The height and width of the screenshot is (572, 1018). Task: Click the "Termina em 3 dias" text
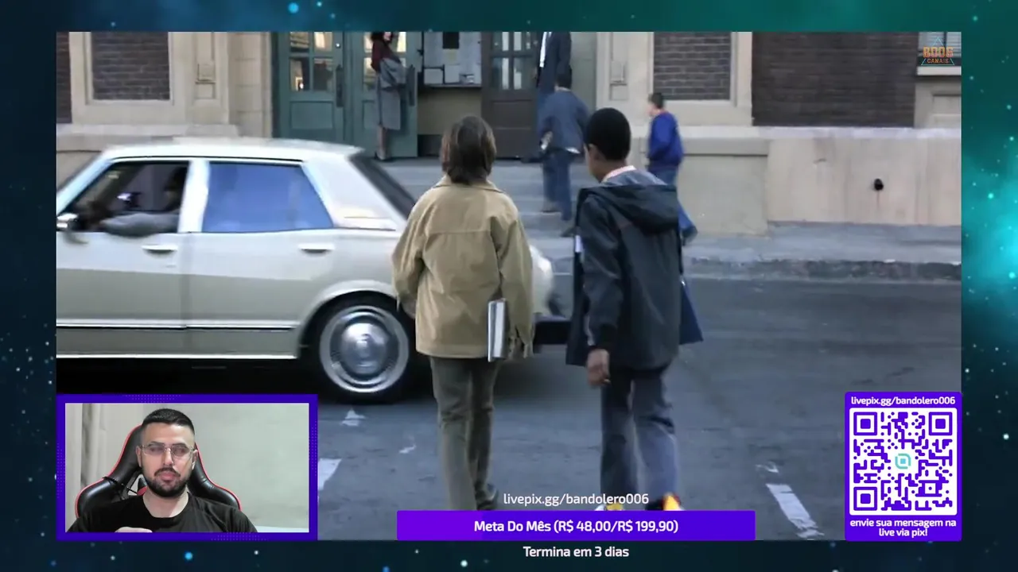tap(576, 551)
